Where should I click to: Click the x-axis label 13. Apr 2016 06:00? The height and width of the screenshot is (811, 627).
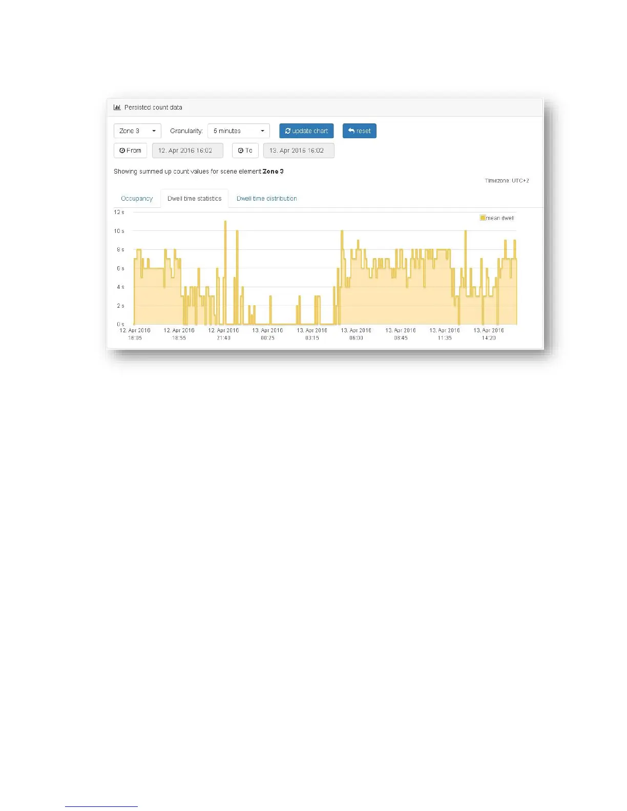(x=356, y=334)
